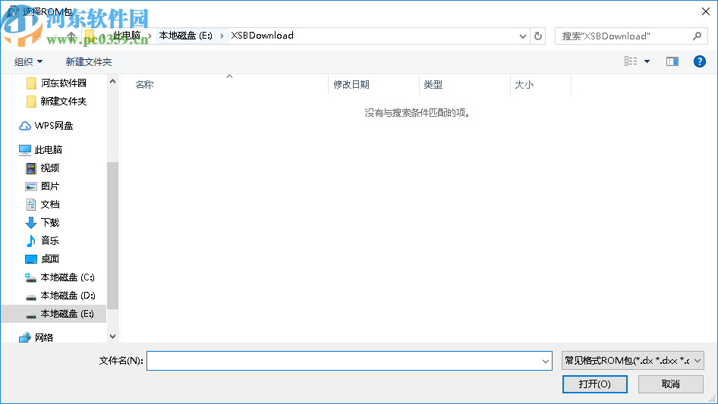The height and width of the screenshot is (404, 718).
Task: Click WPS网盘 cloud icon
Action: 25,126
